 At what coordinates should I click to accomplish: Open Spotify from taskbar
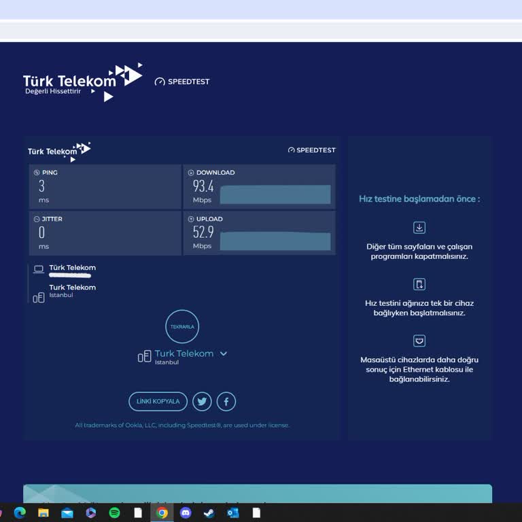(114, 512)
